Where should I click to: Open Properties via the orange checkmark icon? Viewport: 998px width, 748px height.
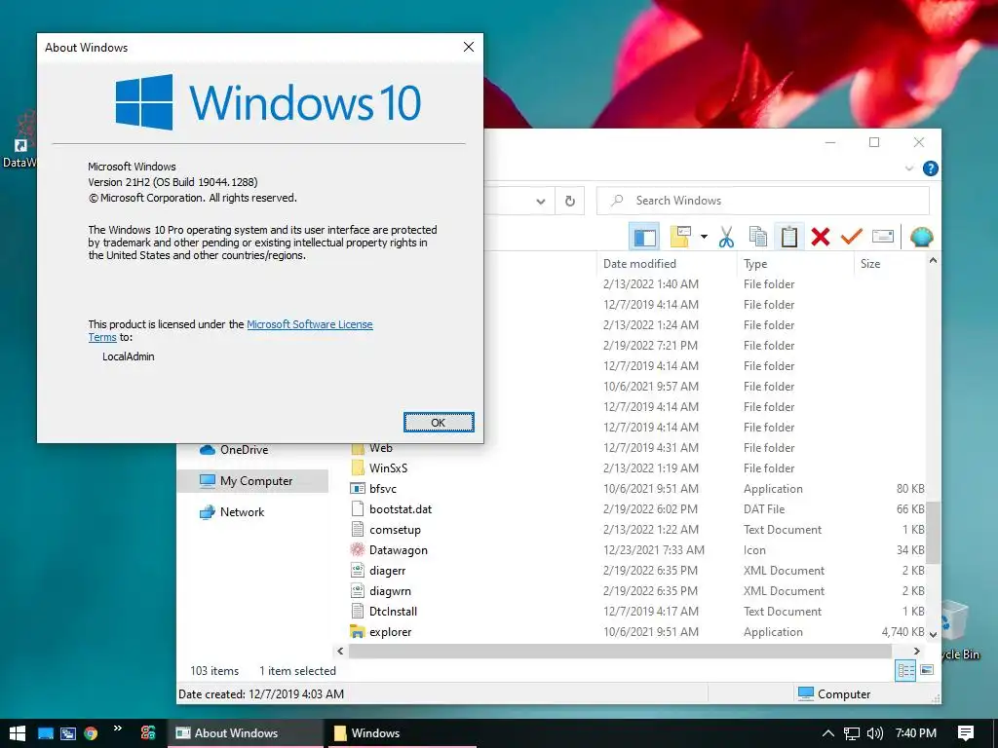click(x=851, y=237)
